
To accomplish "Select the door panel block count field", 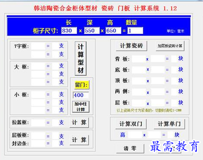I will click(x=170, y=135).
